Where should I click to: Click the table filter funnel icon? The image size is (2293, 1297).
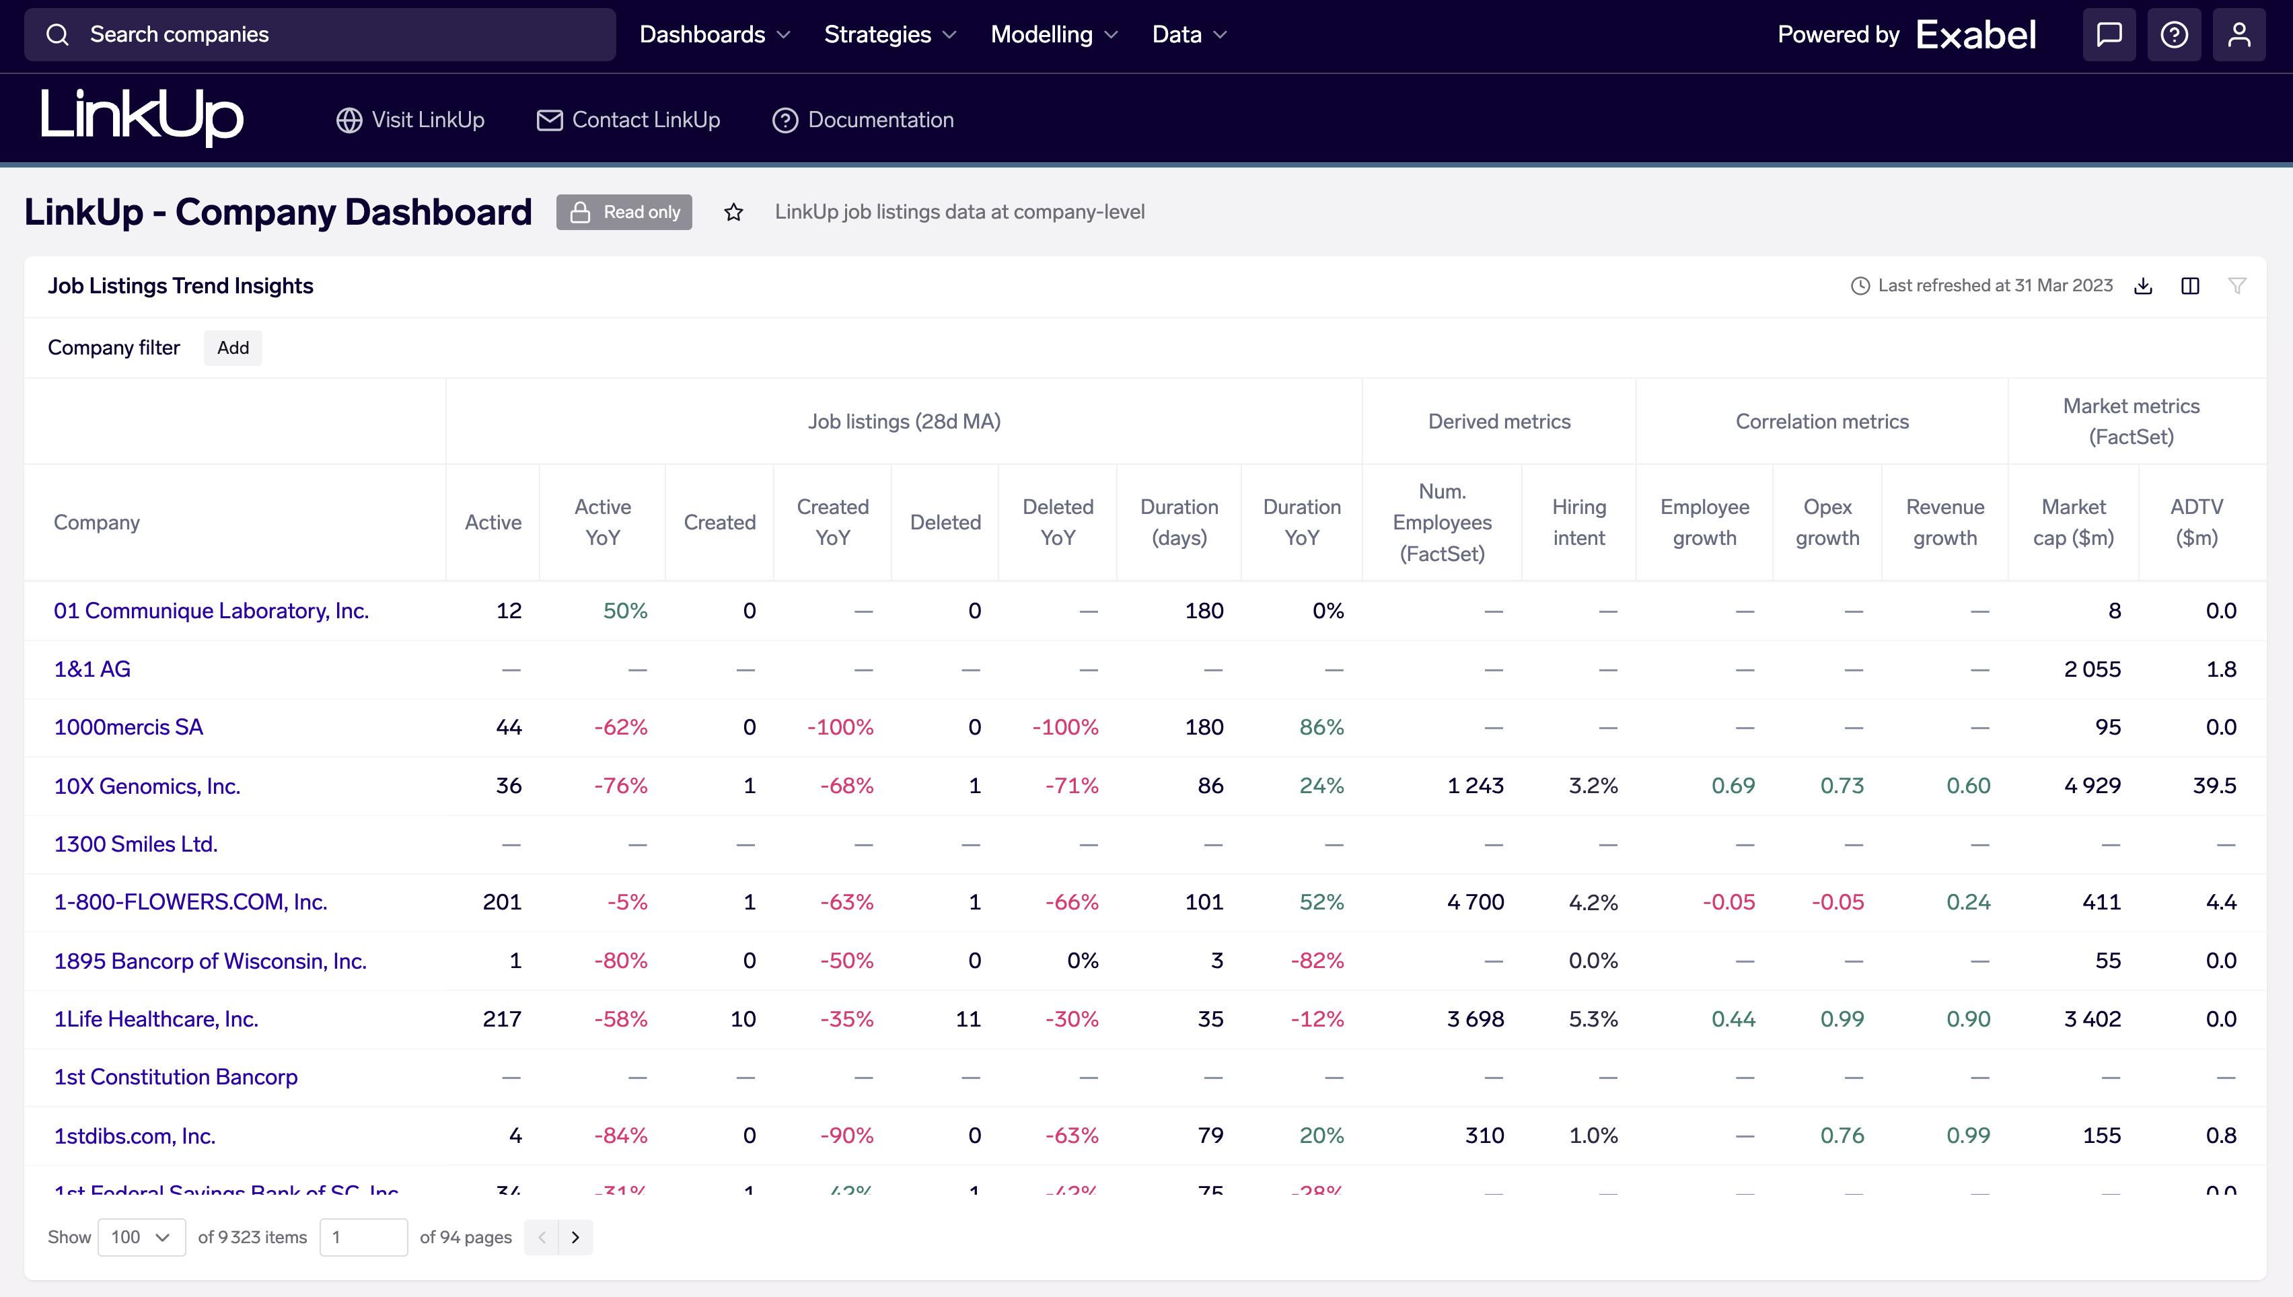click(2237, 286)
